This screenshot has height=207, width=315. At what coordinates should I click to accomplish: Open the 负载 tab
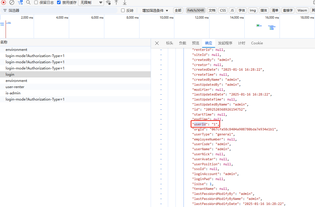click(x=182, y=43)
